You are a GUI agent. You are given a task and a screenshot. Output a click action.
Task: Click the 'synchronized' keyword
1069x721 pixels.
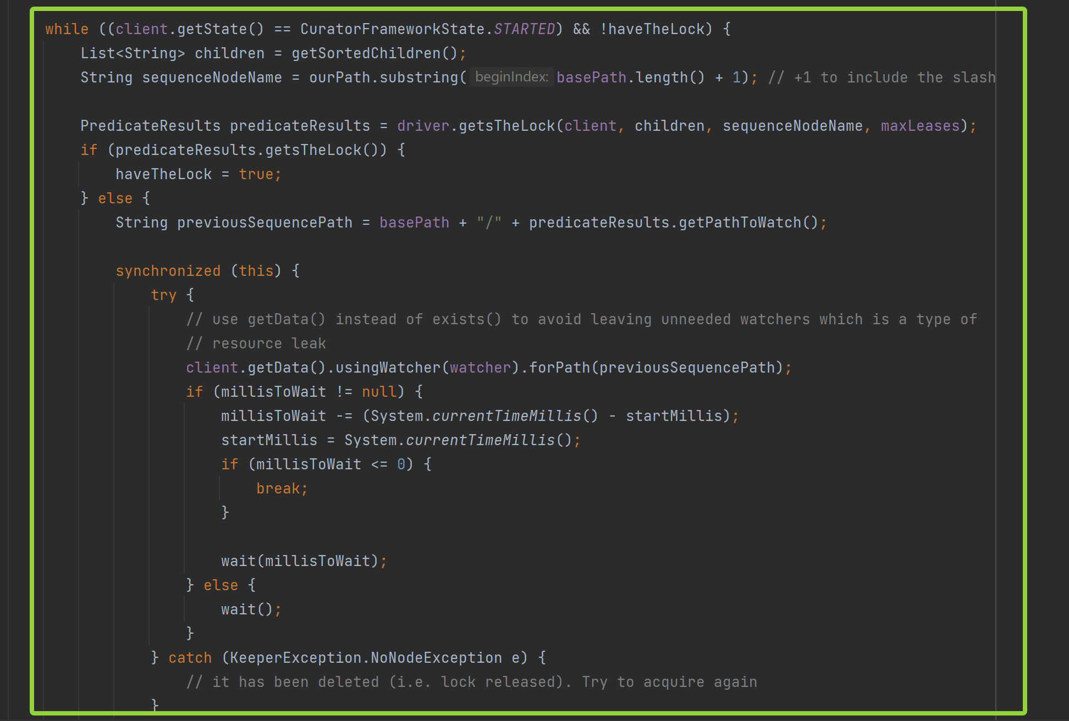point(168,271)
